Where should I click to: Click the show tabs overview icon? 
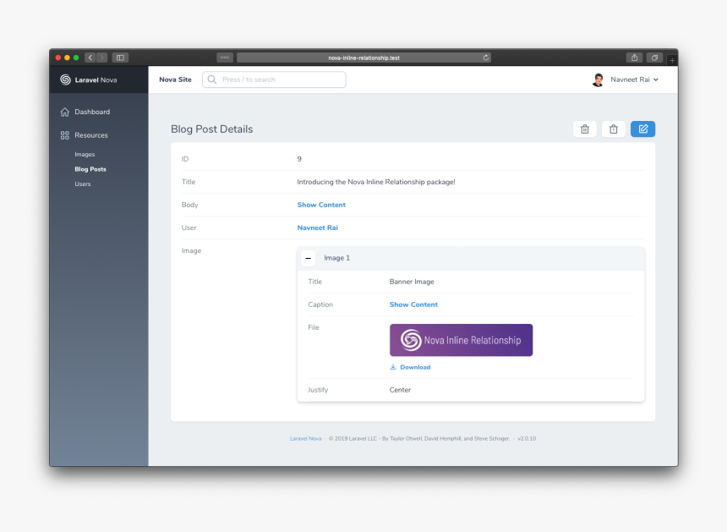654,58
